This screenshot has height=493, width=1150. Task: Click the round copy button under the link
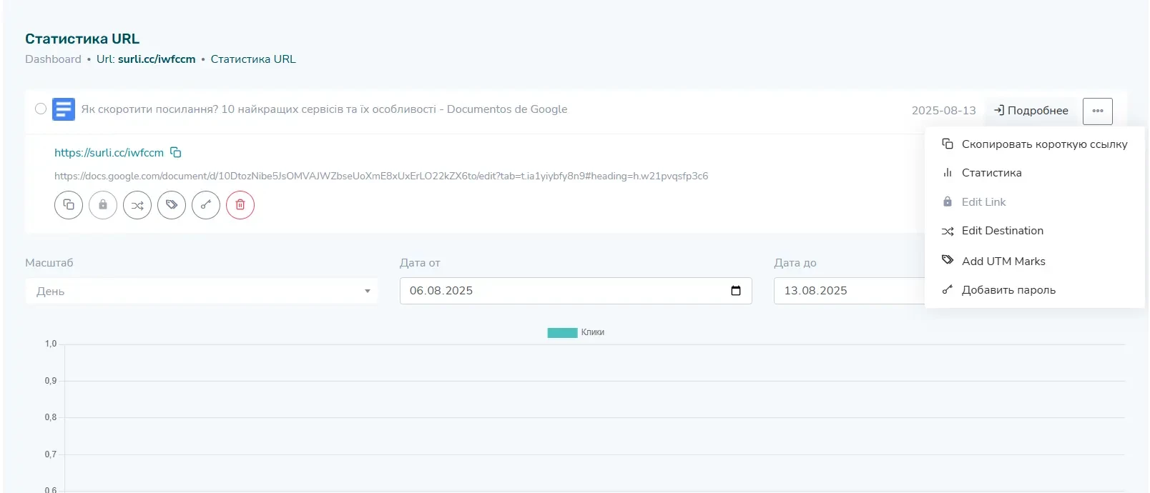69,205
